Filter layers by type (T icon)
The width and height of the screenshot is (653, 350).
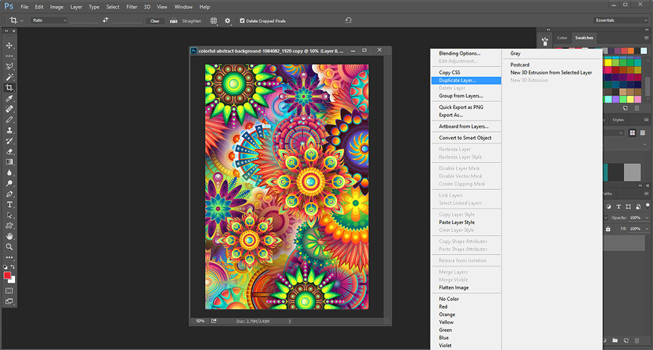tap(618, 206)
